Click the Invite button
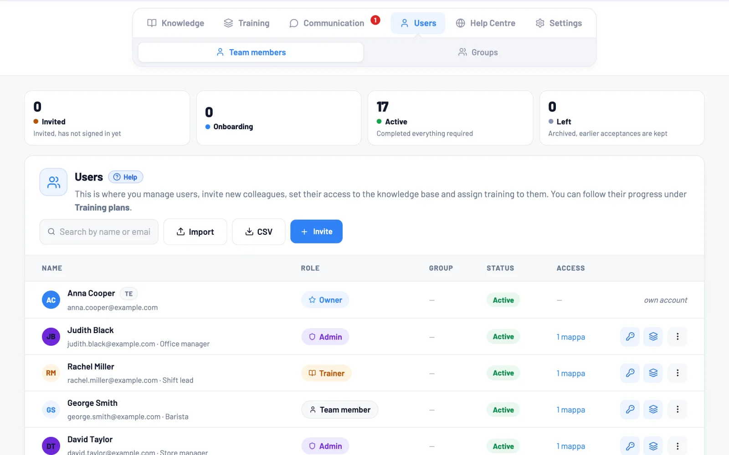Viewport: 729px width, 455px height. tap(316, 232)
